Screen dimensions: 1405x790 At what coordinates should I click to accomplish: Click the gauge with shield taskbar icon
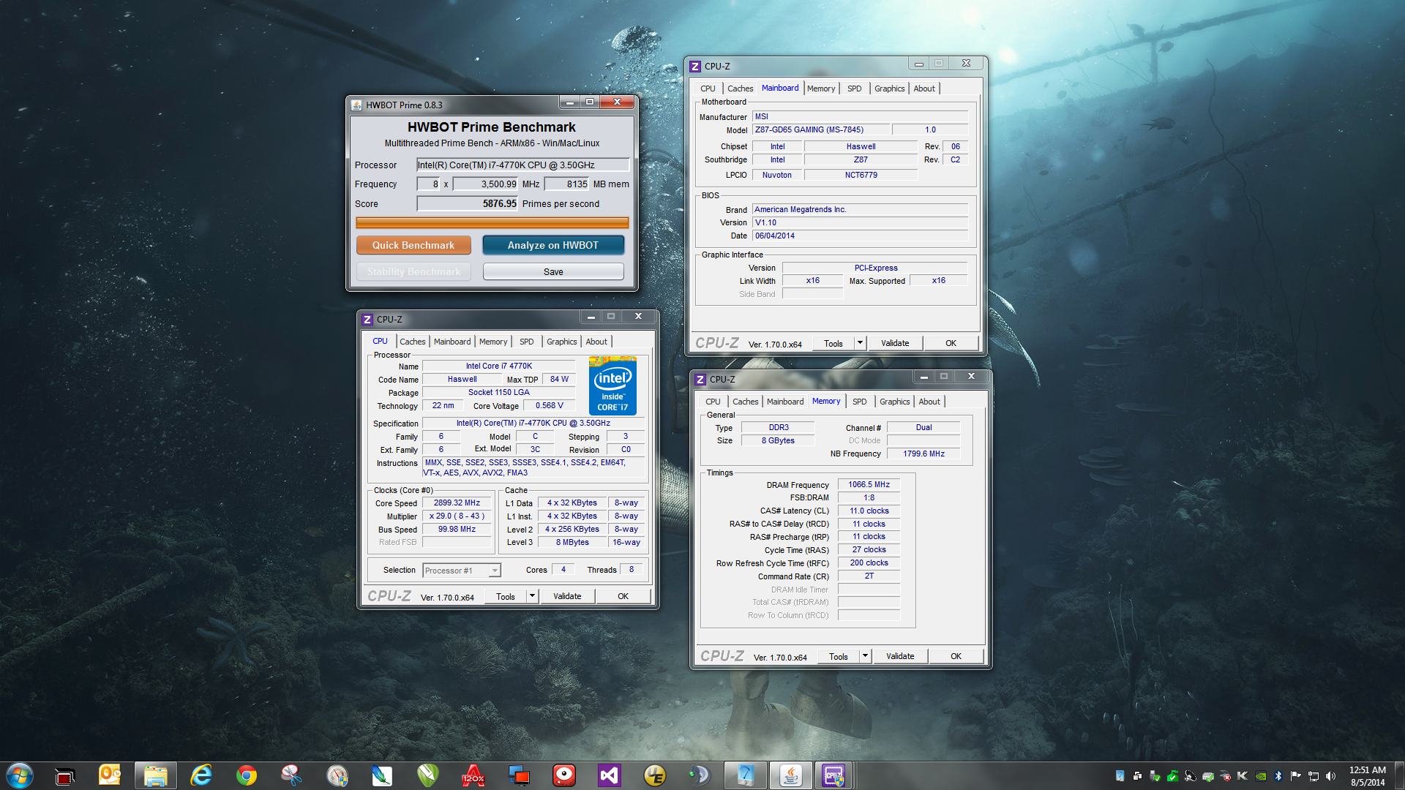[x=337, y=775]
